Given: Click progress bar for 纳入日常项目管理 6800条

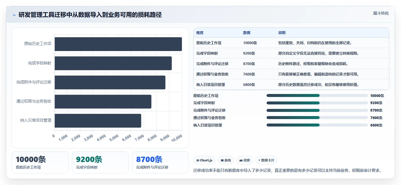Looking at the screenshot, I should pos(317,125).
